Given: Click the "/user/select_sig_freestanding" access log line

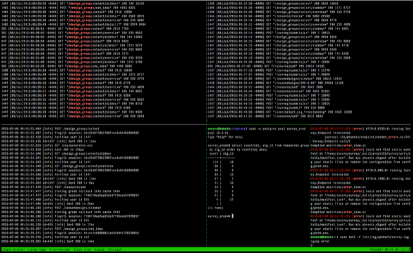Looking at the screenshot, I should tap(279, 112).
